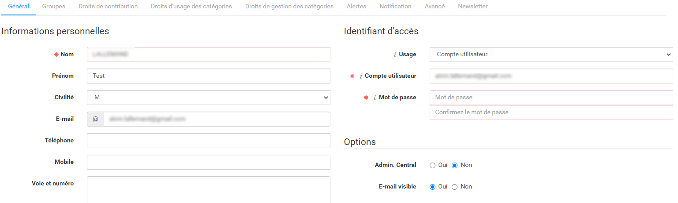
Task: Open the Civilité dropdown
Action: [209, 98]
